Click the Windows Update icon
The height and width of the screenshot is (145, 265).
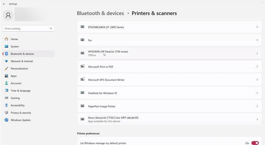point(6,120)
